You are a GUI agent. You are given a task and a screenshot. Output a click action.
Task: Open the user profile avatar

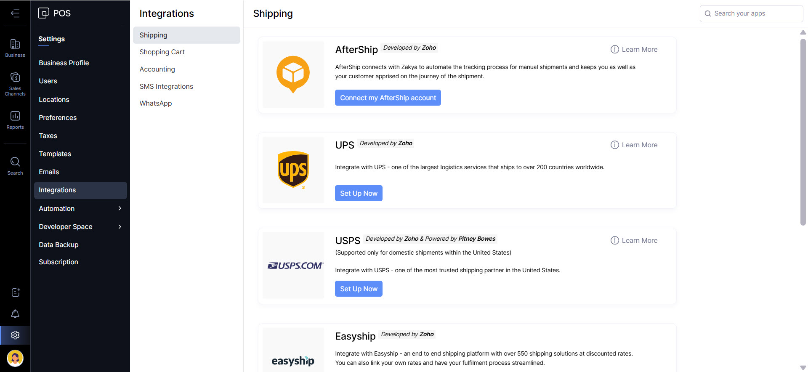[15, 358]
